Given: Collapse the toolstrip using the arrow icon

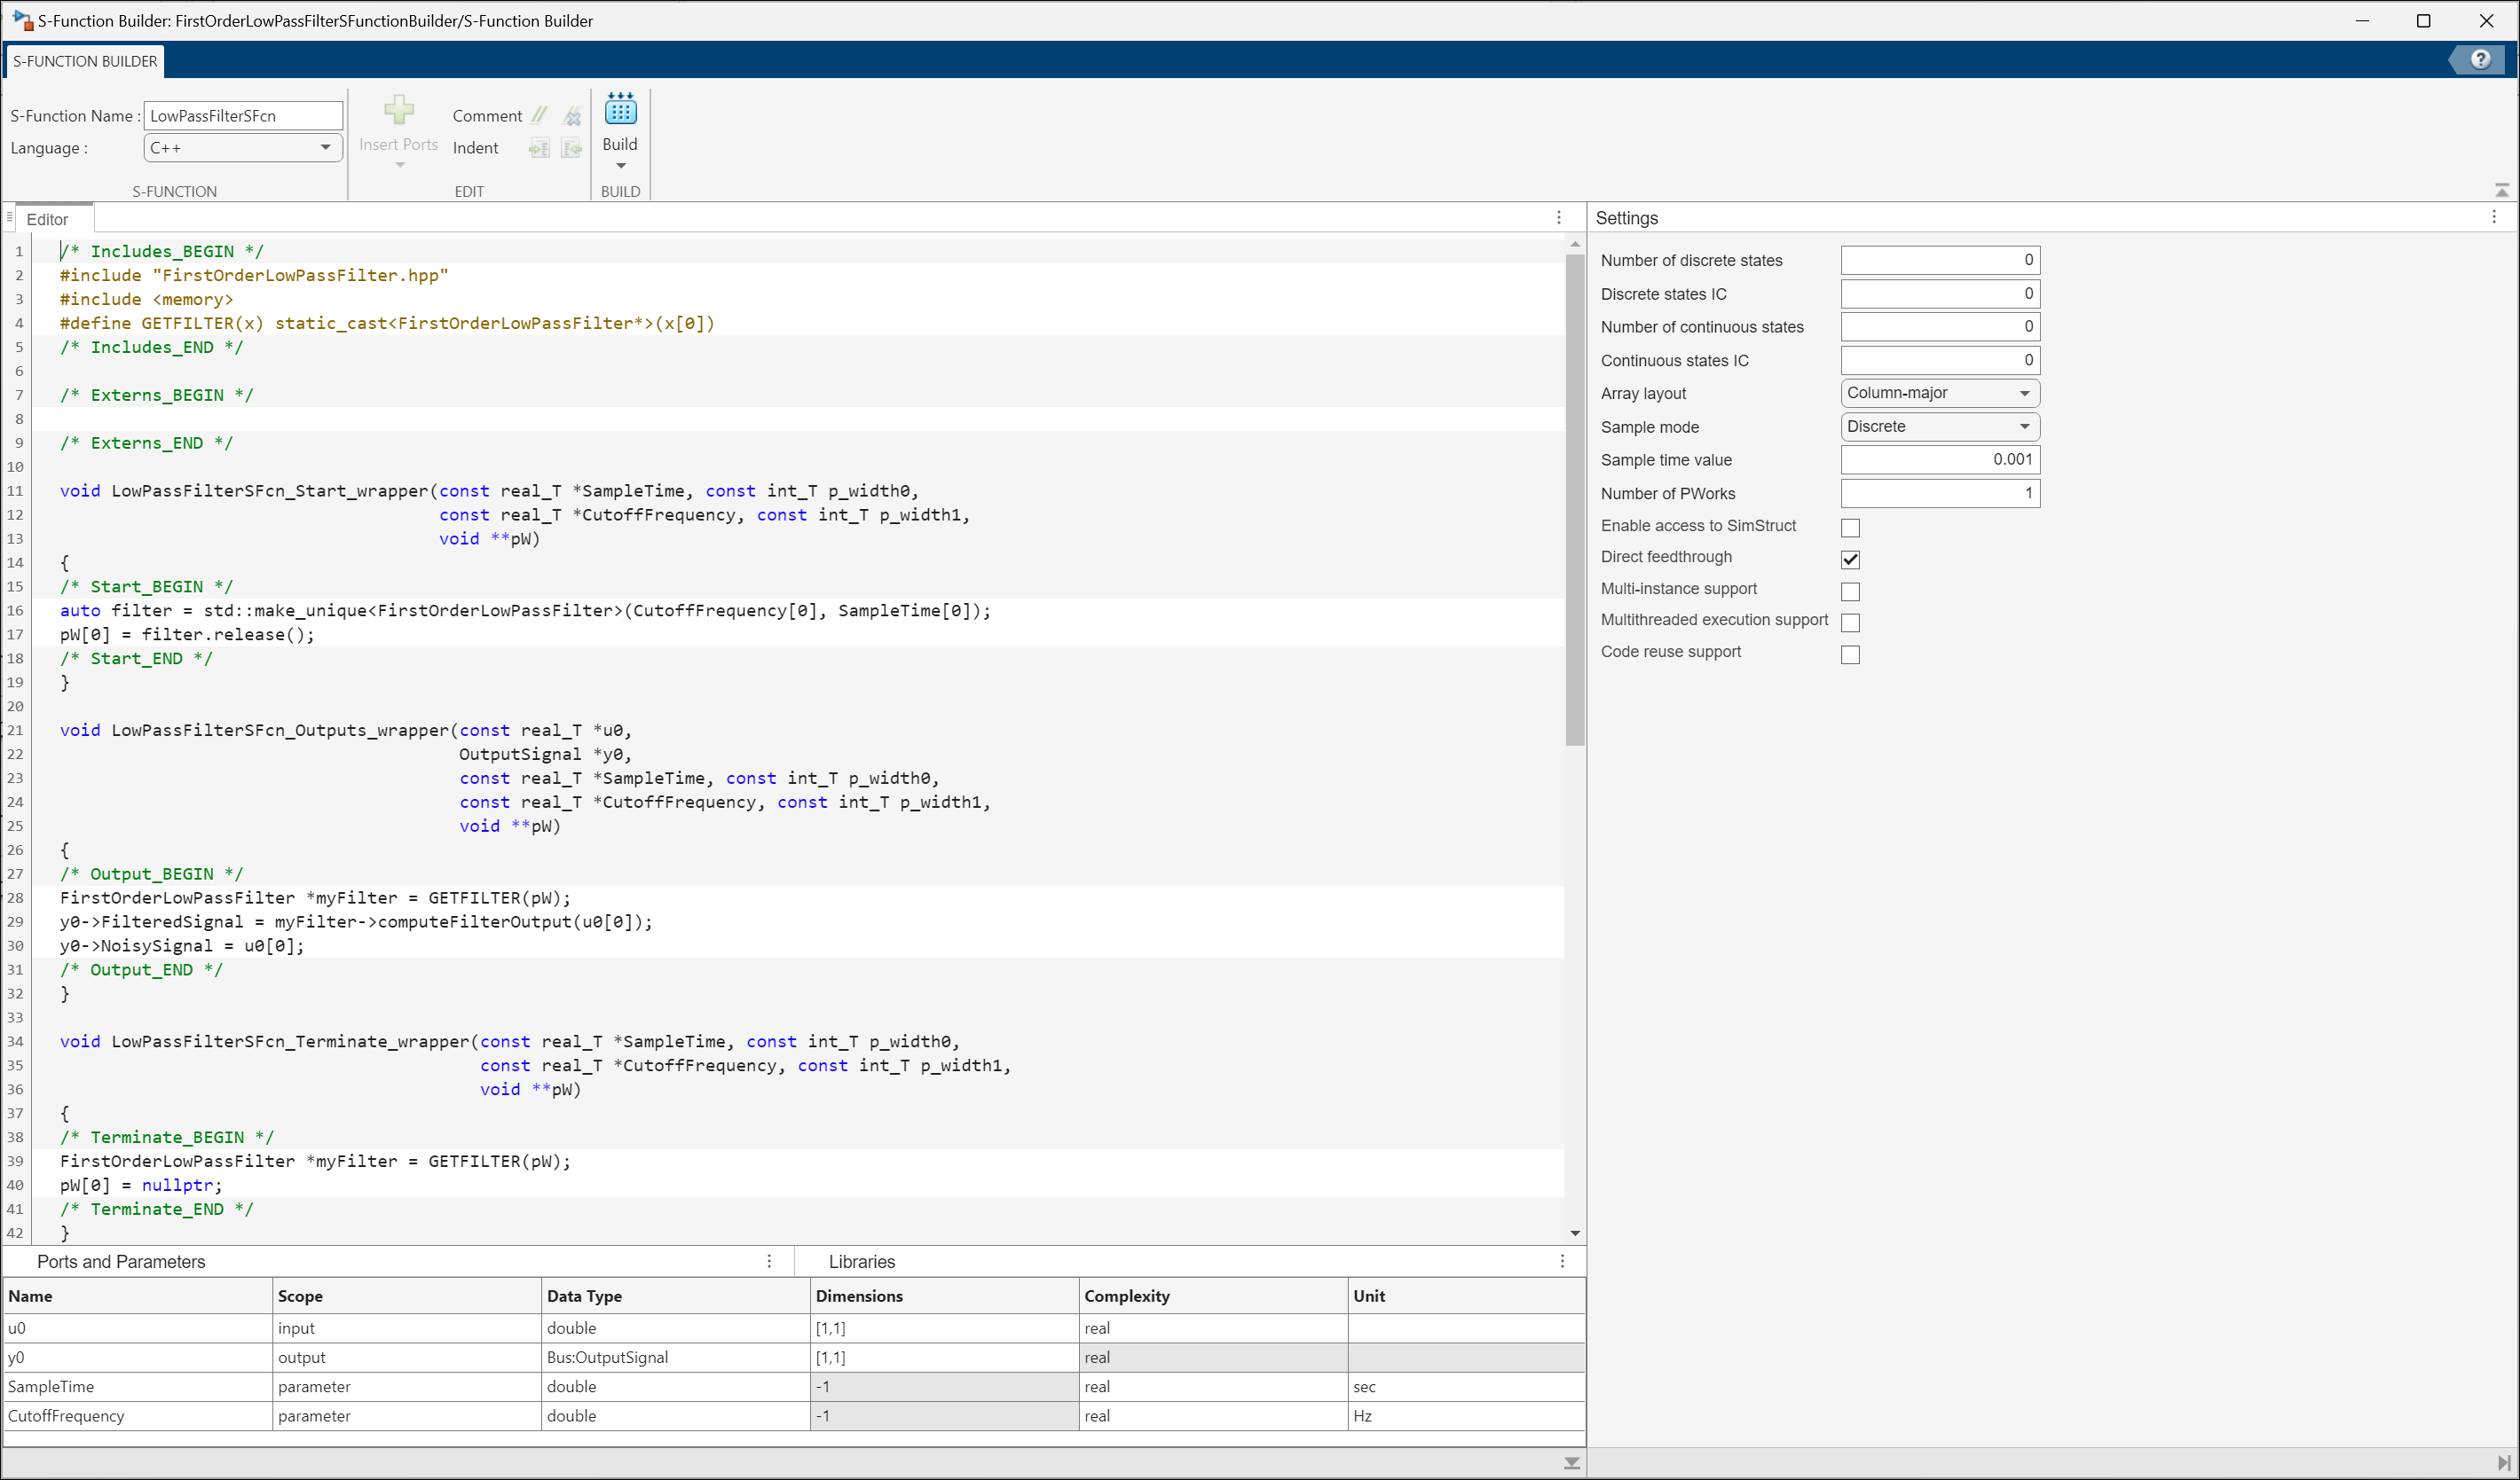Looking at the screenshot, I should pyautogui.click(x=2501, y=190).
